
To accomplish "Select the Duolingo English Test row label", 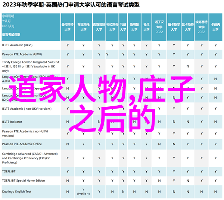I will coord(16,191).
